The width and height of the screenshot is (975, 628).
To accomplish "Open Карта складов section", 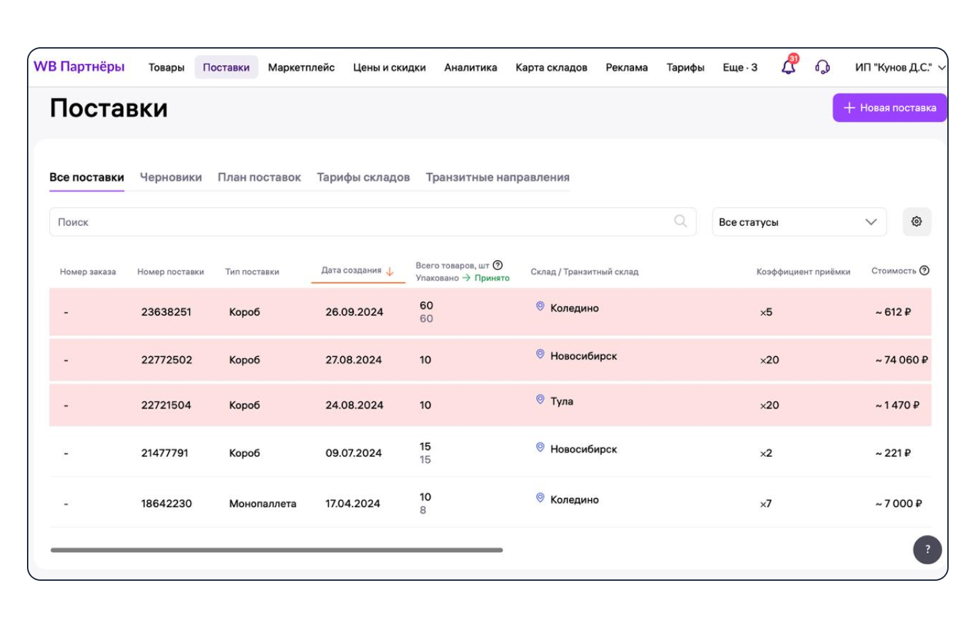I will coord(551,67).
